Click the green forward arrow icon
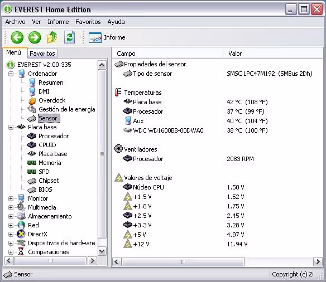 coord(35,37)
